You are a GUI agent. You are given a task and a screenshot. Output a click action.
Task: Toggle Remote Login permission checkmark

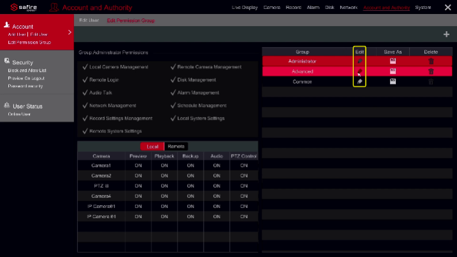(85, 80)
